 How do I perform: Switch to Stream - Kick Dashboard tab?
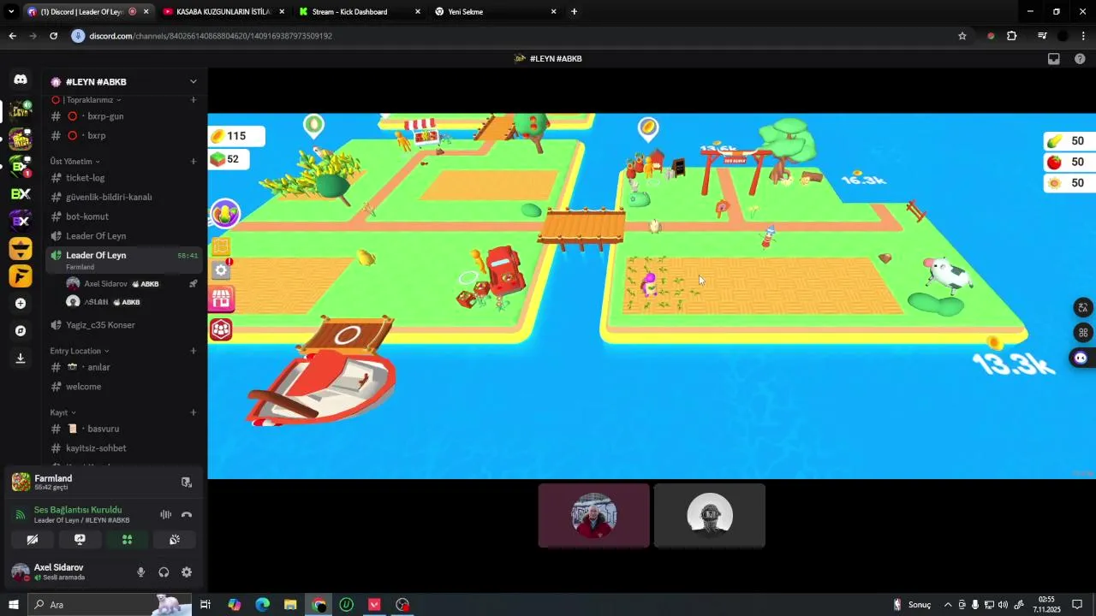358,12
